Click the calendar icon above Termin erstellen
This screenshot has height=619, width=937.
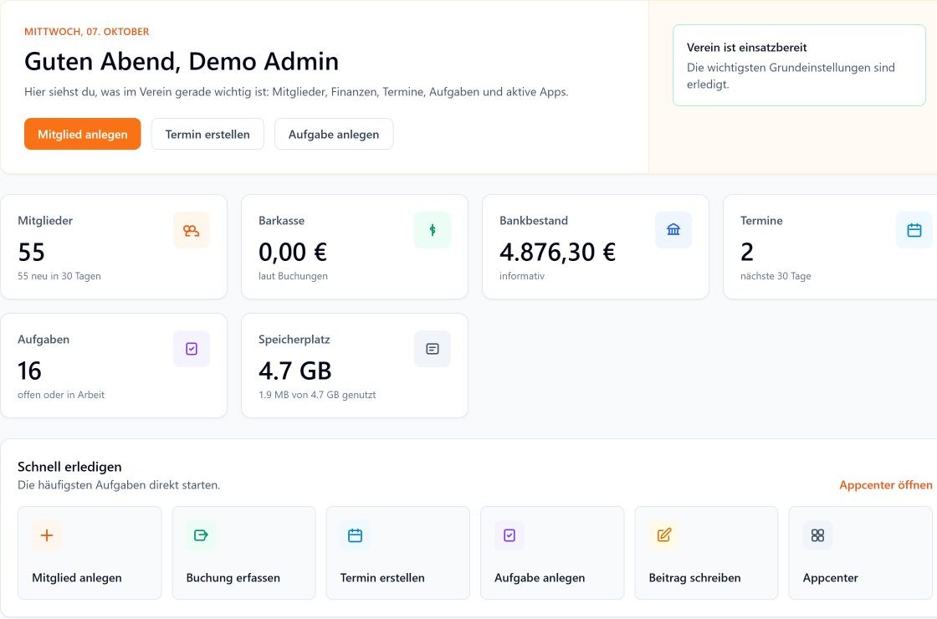[355, 535]
